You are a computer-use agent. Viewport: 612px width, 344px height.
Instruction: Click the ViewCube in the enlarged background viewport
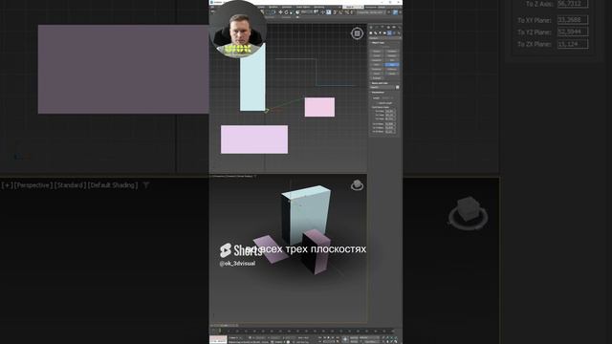468,212
